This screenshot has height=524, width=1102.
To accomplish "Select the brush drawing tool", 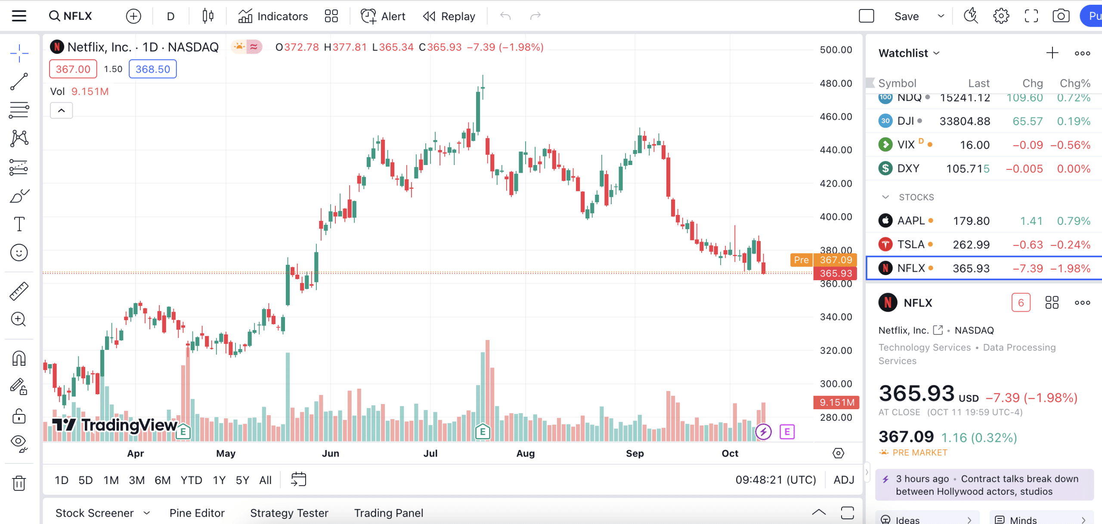I will pyautogui.click(x=19, y=196).
